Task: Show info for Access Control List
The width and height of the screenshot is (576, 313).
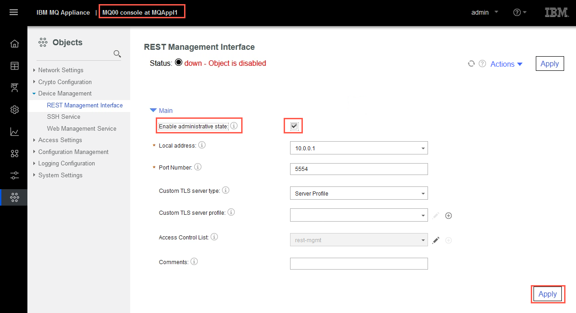Action: pyautogui.click(x=214, y=237)
